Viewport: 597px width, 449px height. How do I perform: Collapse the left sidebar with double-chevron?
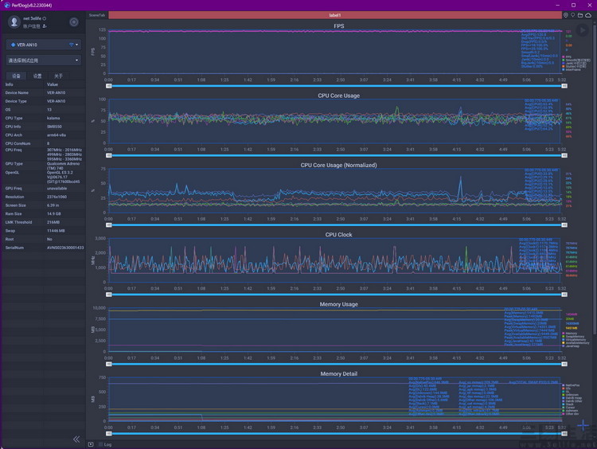coord(76,439)
